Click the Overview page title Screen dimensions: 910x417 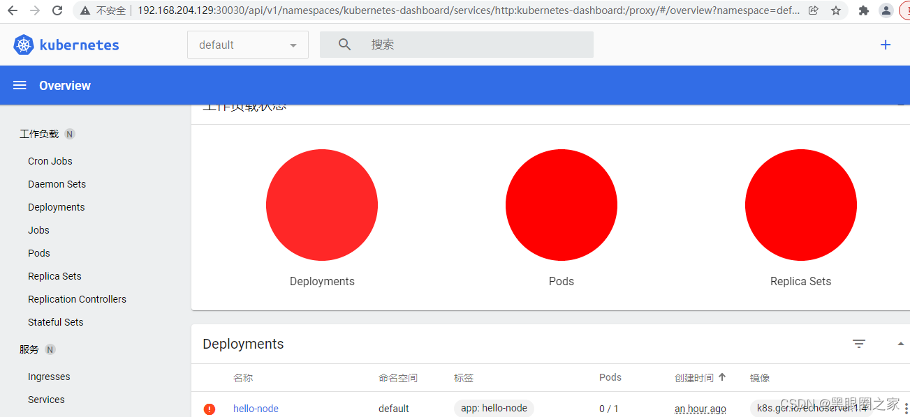pyautogui.click(x=65, y=85)
